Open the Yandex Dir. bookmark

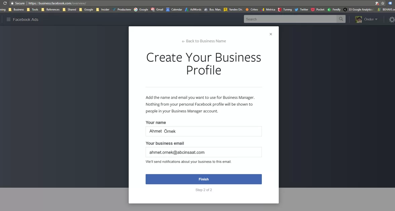pyautogui.click(x=233, y=9)
